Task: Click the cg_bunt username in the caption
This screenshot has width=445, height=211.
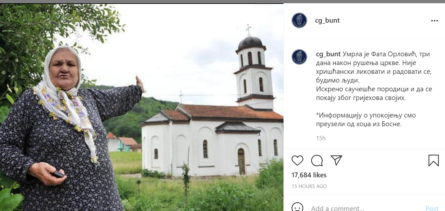Action: 328,54
